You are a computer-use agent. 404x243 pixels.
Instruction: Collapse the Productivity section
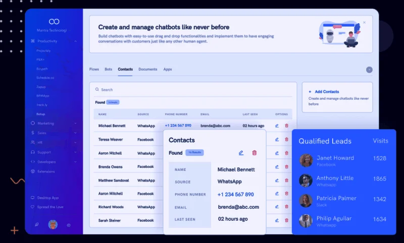coord(75,41)
